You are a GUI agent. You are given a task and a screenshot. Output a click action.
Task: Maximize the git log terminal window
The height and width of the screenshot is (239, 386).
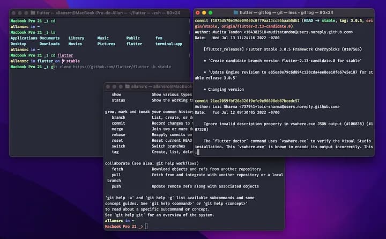211,12
